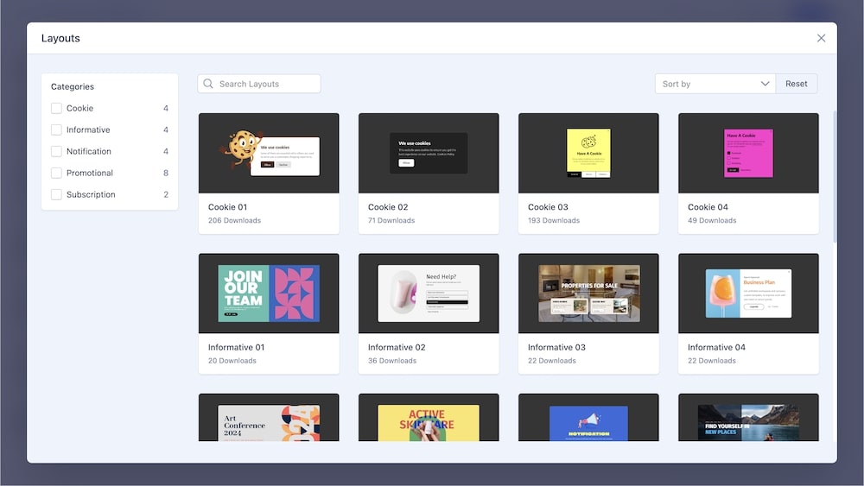
Task: Tick the Promotional category checkbox
Action: (x=56, y=174)
